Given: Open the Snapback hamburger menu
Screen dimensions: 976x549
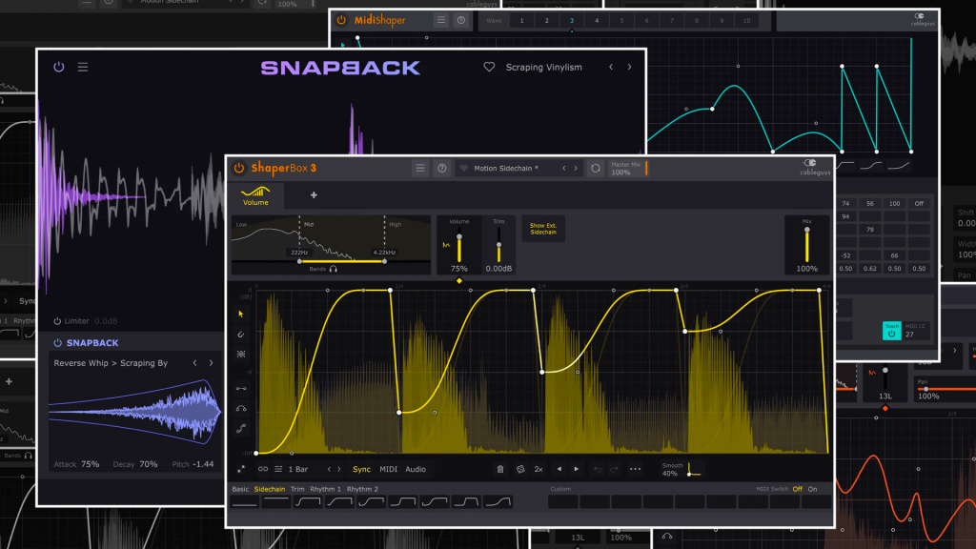Looking at the screenshot, I should click(83, 67).
